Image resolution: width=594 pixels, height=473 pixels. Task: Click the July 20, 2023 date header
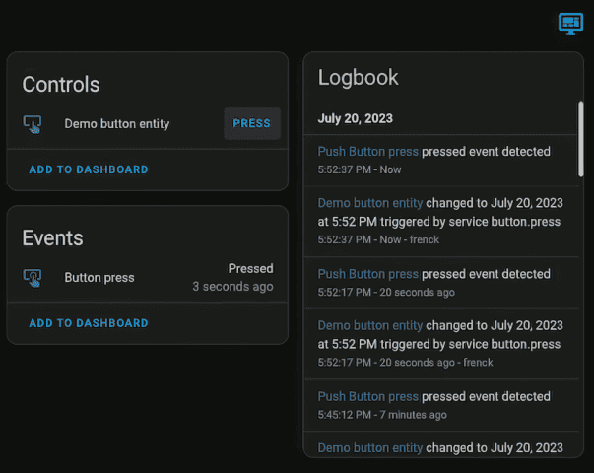[355, 118]
